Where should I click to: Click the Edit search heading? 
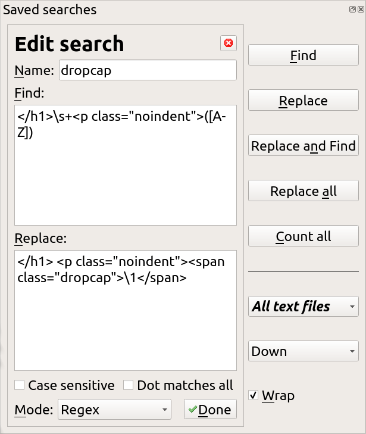coord(69,44)
